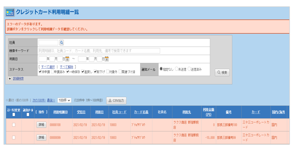Open 詳細 for record 00000100
This screenshot has width=293, height=147.
[41, 125]
